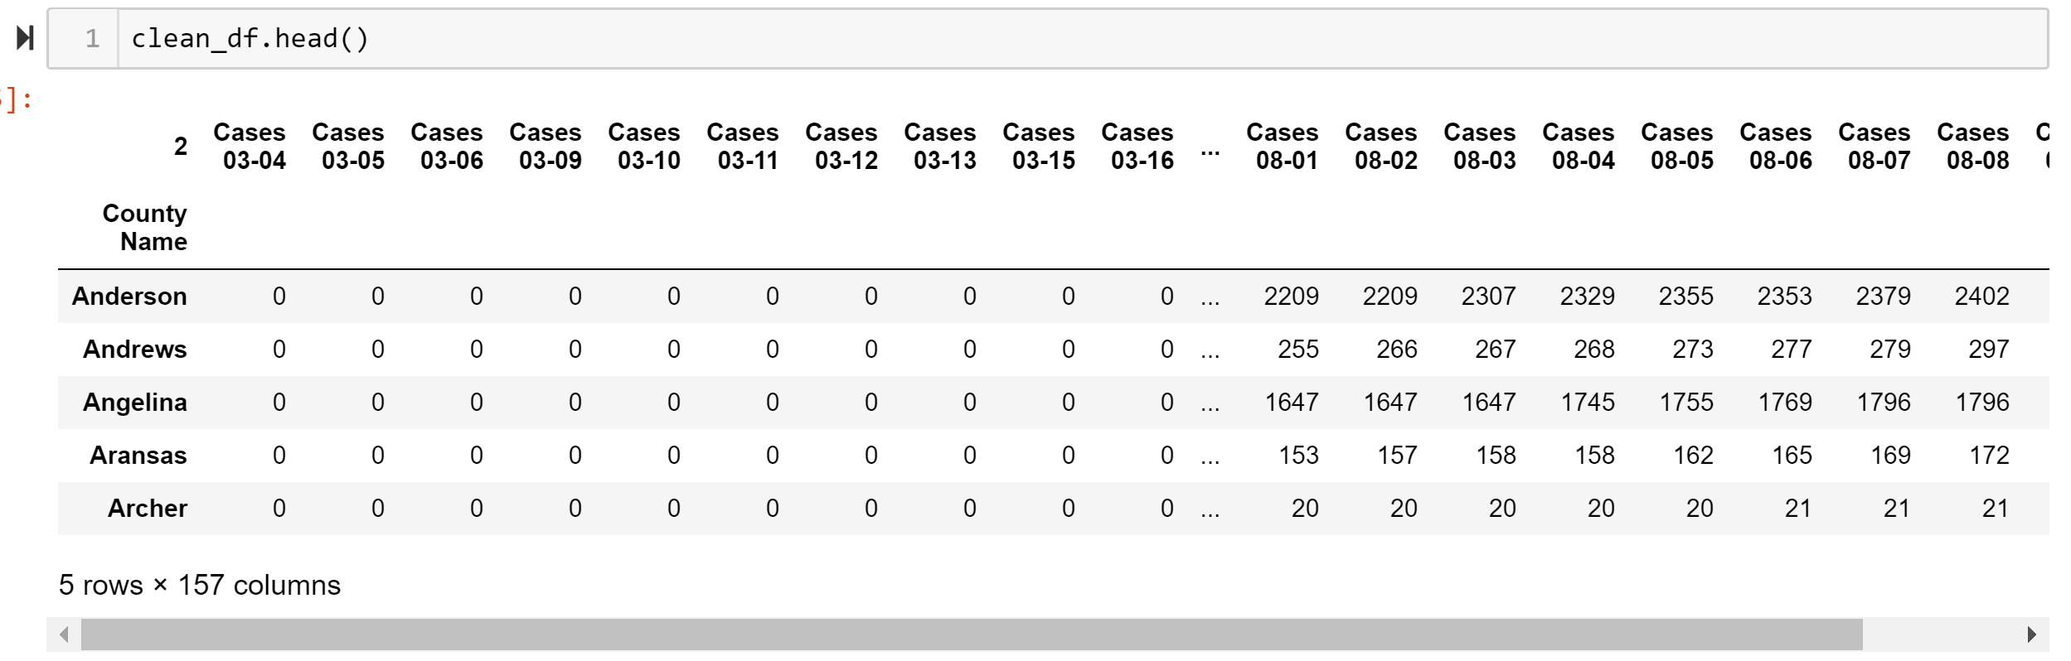Select the Anderson row label
Screen dimensions: 2071x661
coord(129,297)
